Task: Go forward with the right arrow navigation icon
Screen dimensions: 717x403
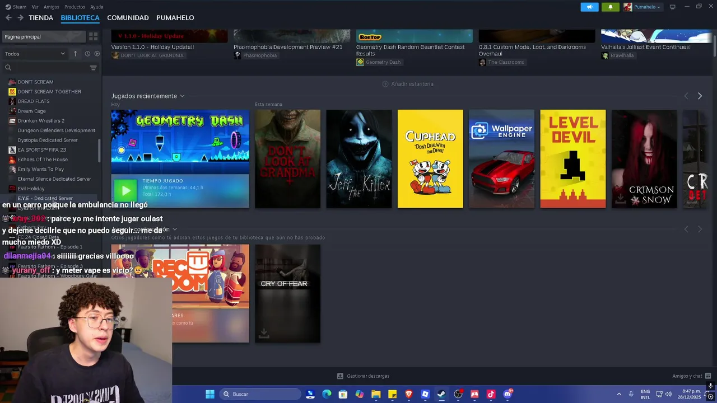Action: [20, 18]
